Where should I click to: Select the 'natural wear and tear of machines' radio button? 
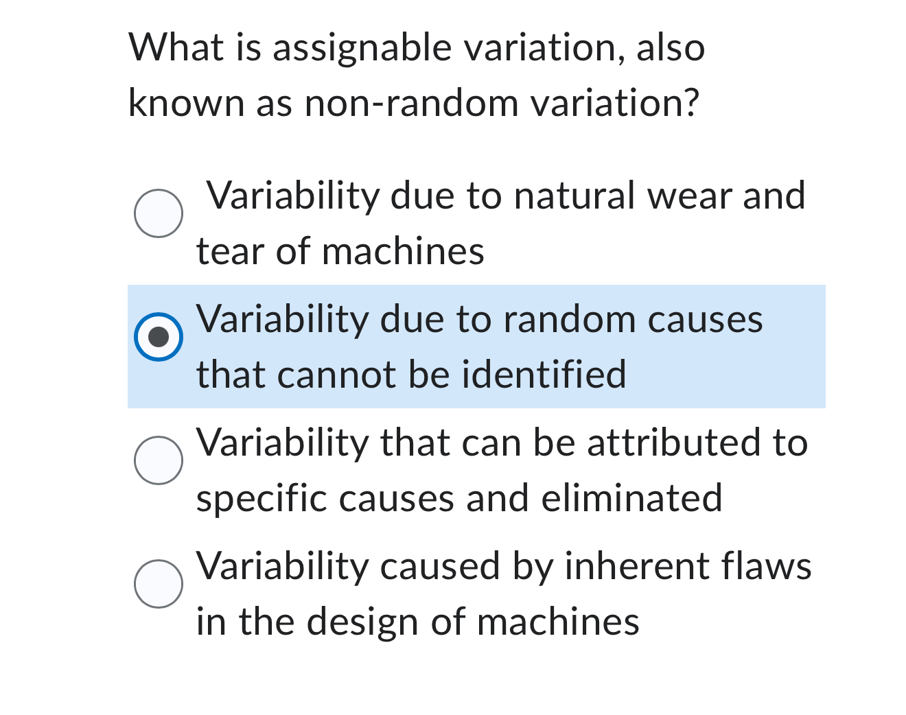click(x=159, y=213)
